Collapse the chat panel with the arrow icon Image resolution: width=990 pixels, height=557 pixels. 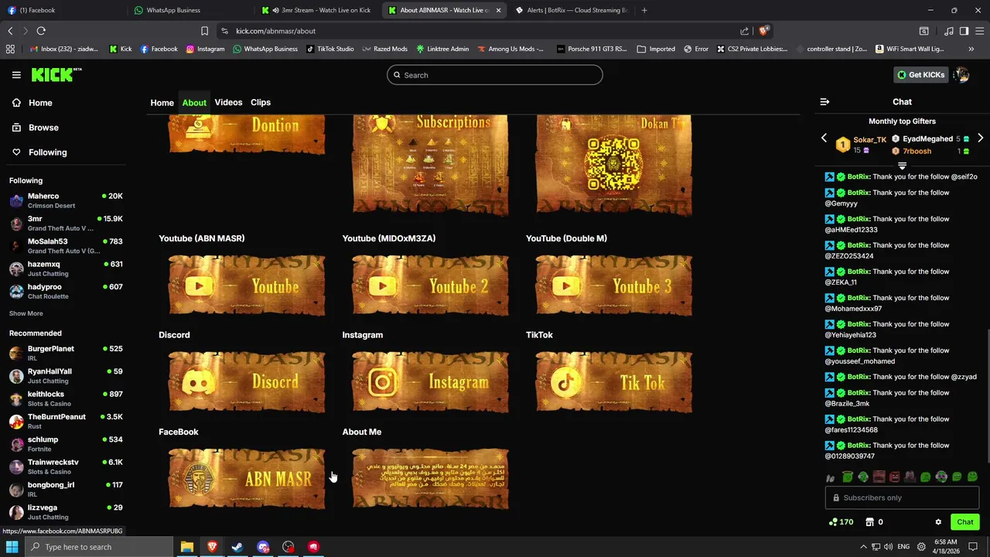pos(824,101)
